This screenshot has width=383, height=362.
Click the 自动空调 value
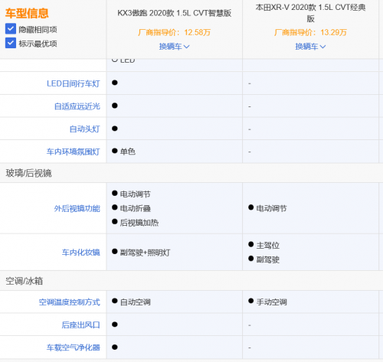pyautogui.click(x=136, y=302)
